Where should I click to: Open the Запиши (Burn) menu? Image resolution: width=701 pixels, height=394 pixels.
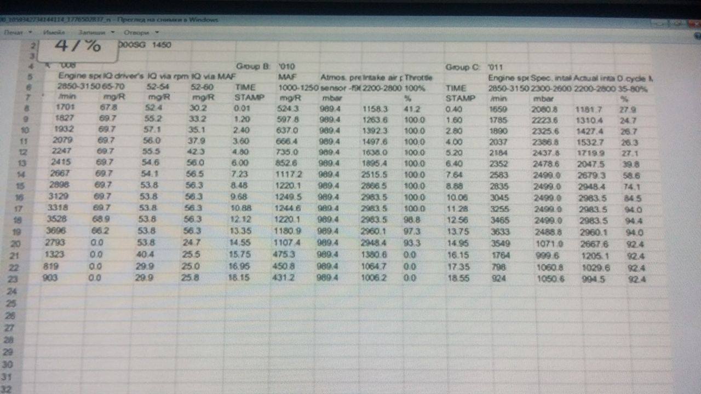91,32
